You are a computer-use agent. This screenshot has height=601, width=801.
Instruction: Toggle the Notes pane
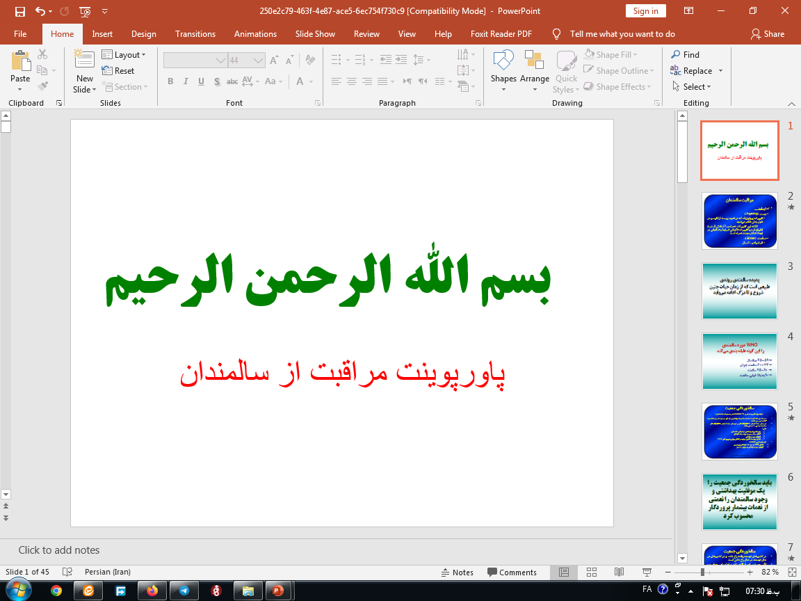(458, 572)
